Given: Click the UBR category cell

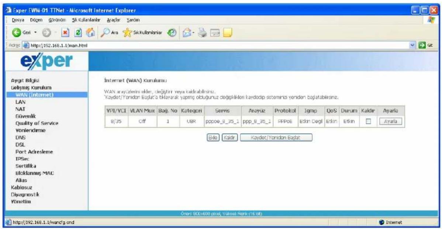Looking at the screenshot, I should 191,121.
